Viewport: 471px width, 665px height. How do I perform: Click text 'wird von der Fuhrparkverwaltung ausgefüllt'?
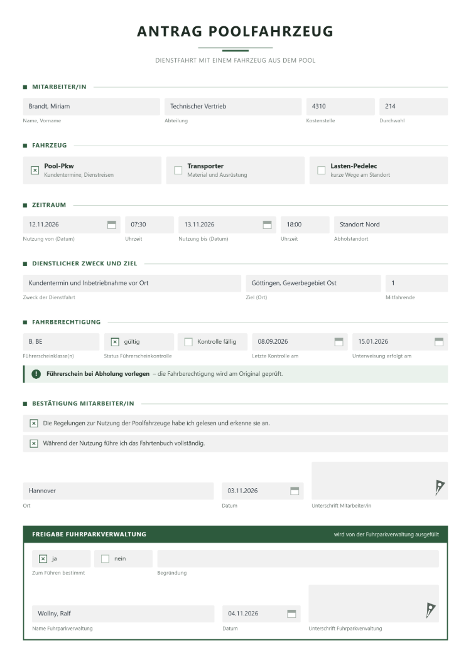386,535
